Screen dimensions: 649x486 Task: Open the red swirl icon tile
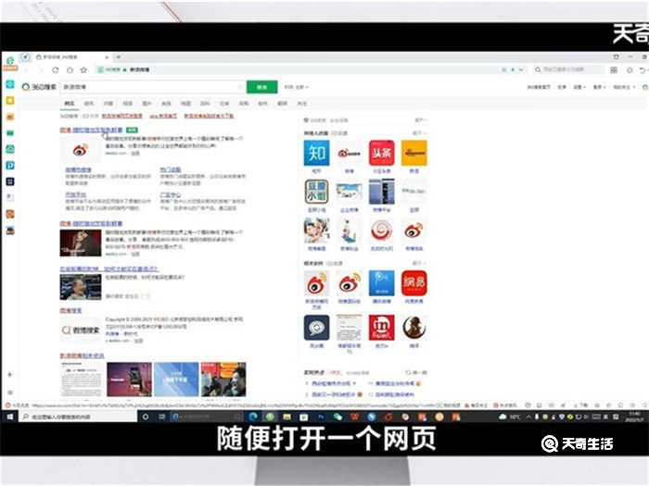[x=382, y=231]
